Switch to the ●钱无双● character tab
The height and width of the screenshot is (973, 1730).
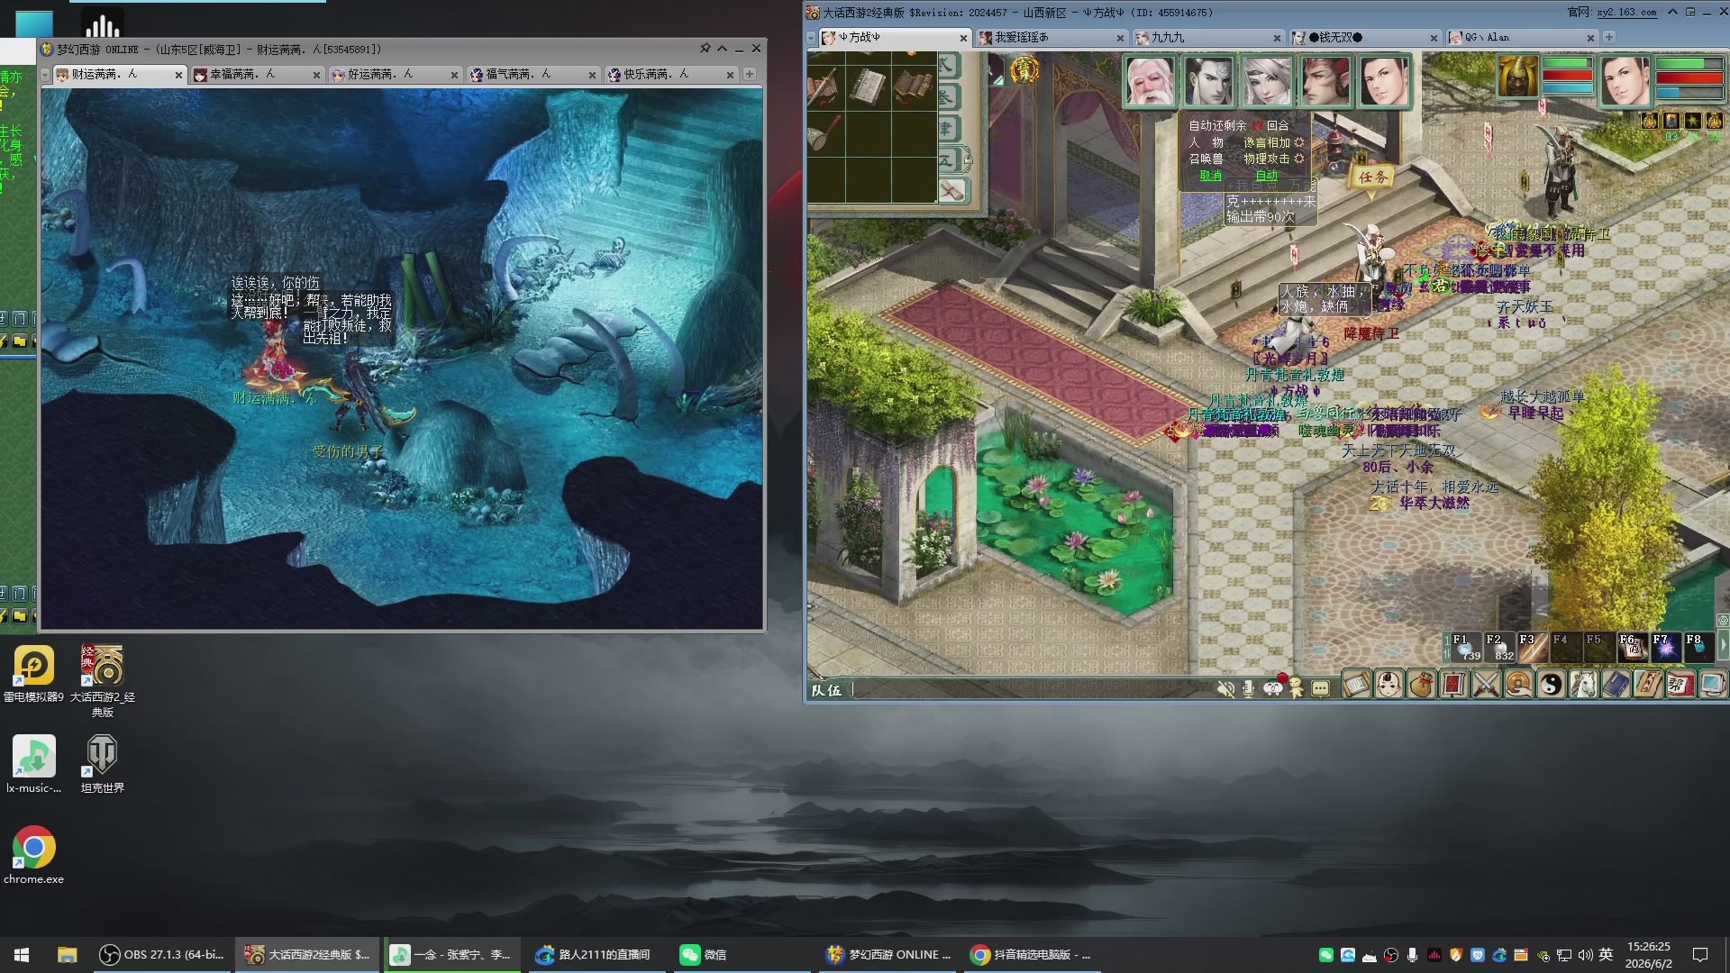1364,38
